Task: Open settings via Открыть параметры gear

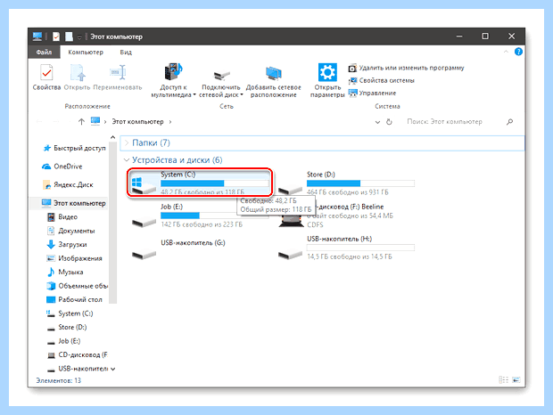Action: point(327,81)
